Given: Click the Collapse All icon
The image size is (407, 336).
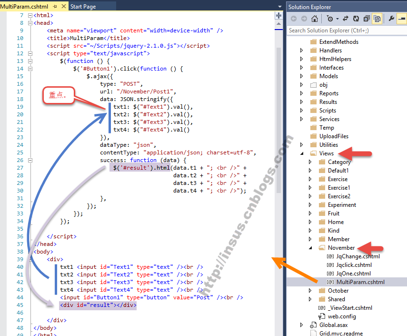Looking at the screenshot, I should 367,19.
